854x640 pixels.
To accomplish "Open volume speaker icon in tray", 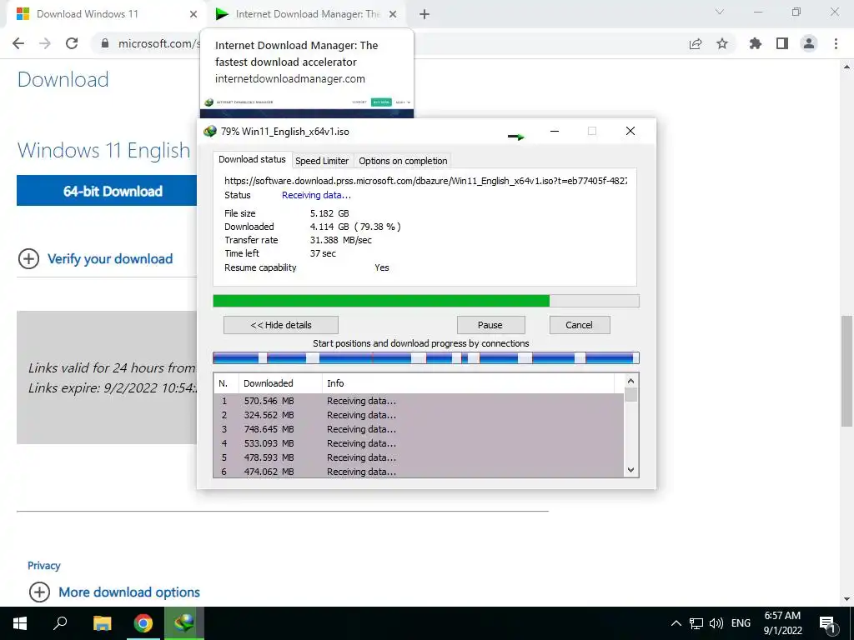I will [x=716, y=623].
